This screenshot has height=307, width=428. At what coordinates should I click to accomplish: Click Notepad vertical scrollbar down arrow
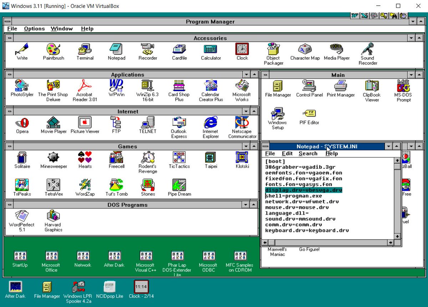tap(397, 236)
